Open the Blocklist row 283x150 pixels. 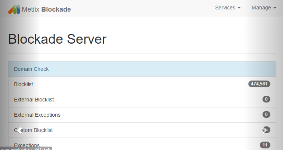(142, 84)
